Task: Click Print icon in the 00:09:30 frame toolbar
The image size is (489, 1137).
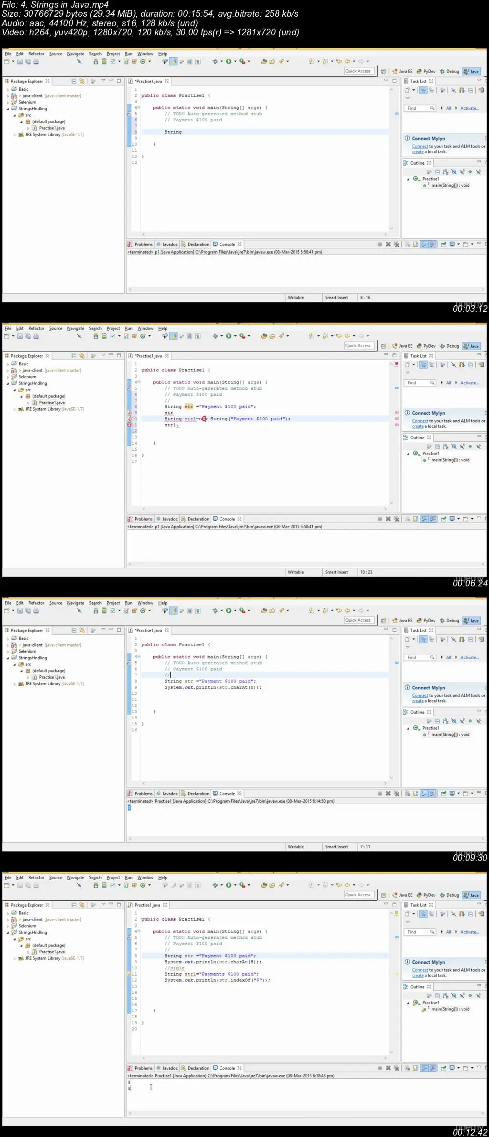Action: pos(36,611)
